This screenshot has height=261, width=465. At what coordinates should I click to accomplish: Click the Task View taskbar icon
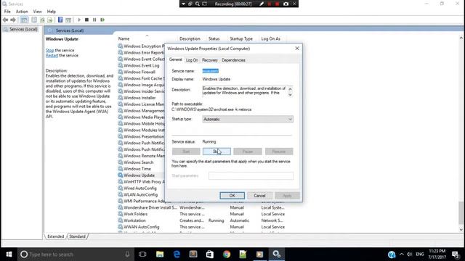pyautogui.click(x=142, y=254)
